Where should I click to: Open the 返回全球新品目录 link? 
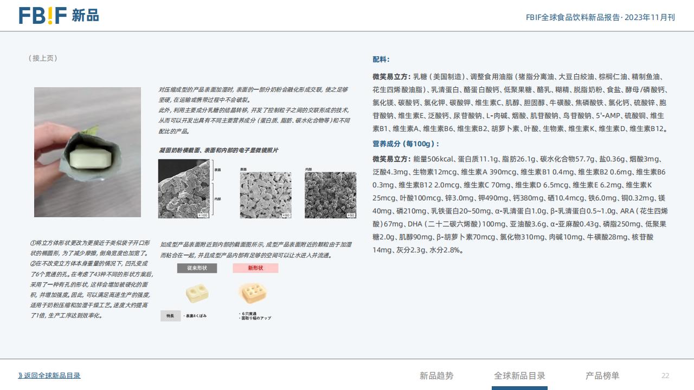(x=49, y=375)
